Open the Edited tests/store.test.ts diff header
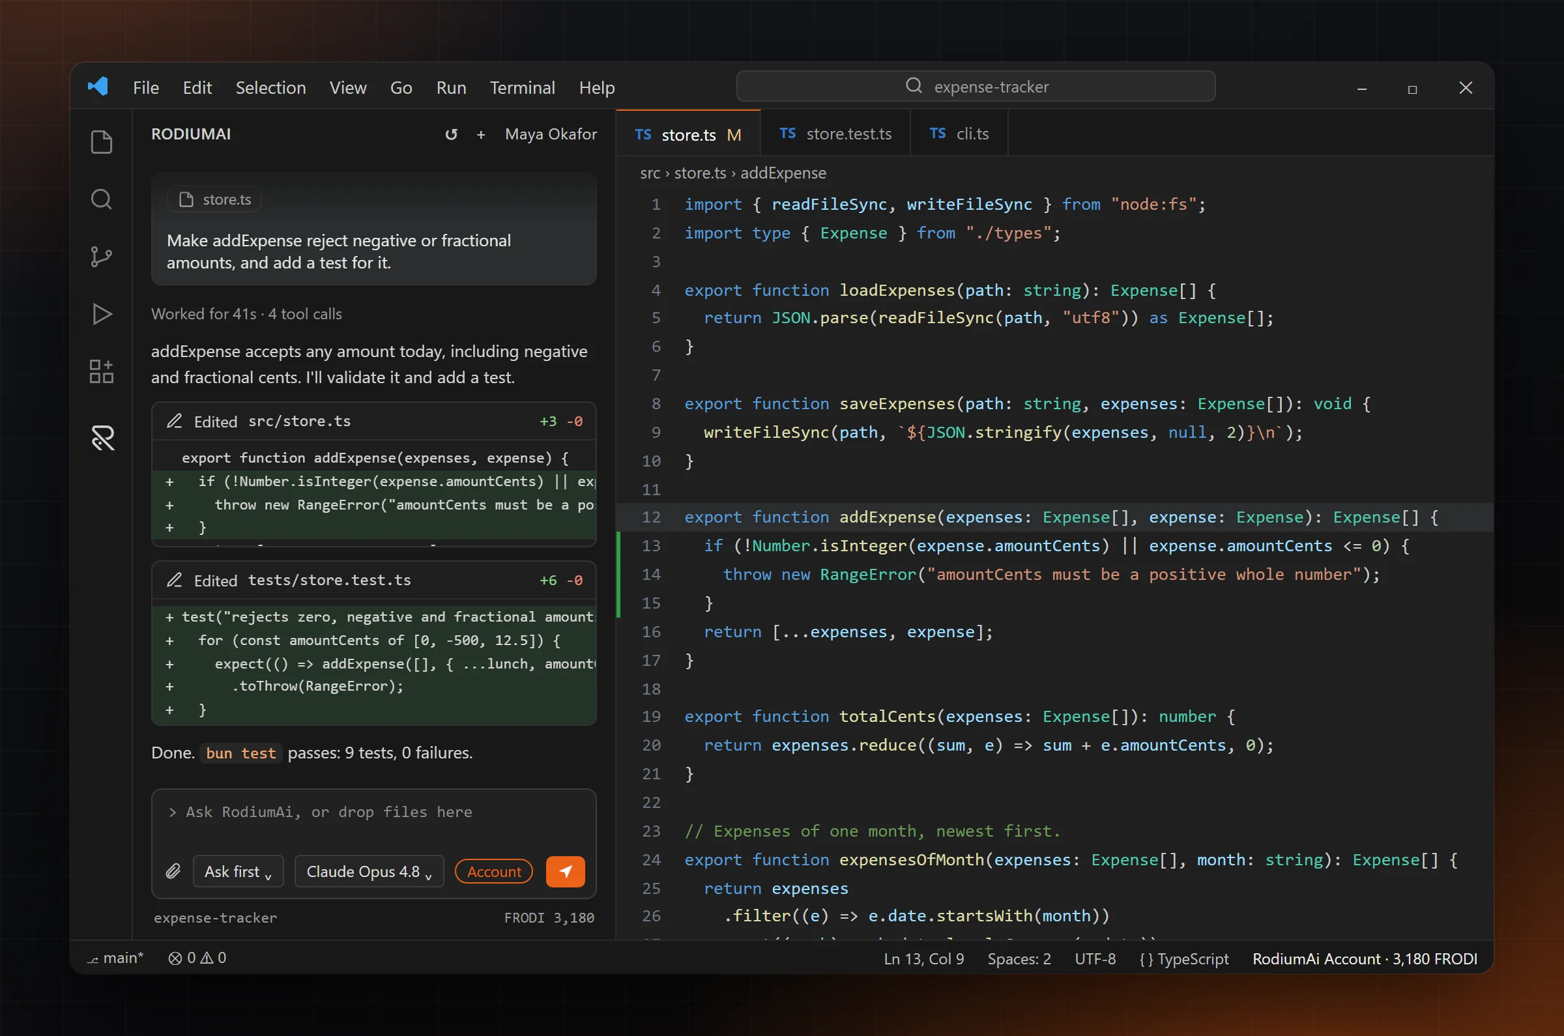This screenshot has width=1564, height=1036. pyautogui.click(x=374, y=580)
